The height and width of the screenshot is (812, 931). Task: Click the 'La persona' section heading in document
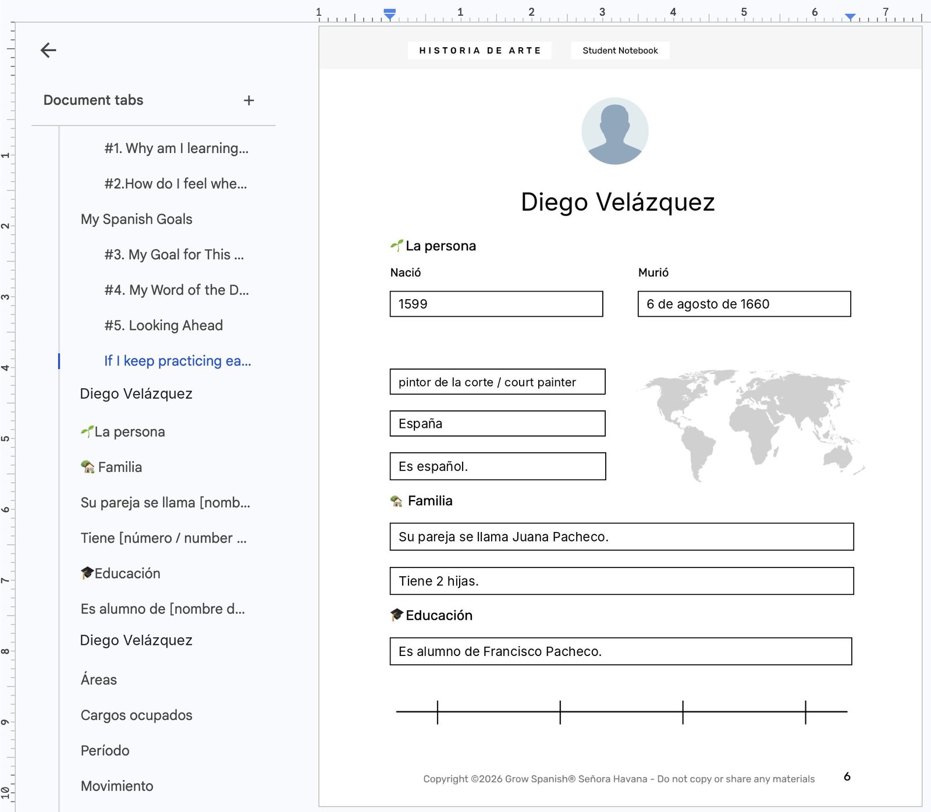(x=433, y=246)
